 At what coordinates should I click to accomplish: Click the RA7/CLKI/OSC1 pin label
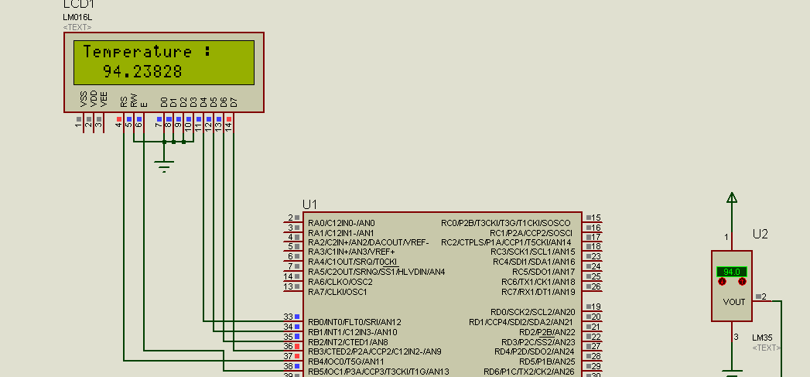coord(337,292)
